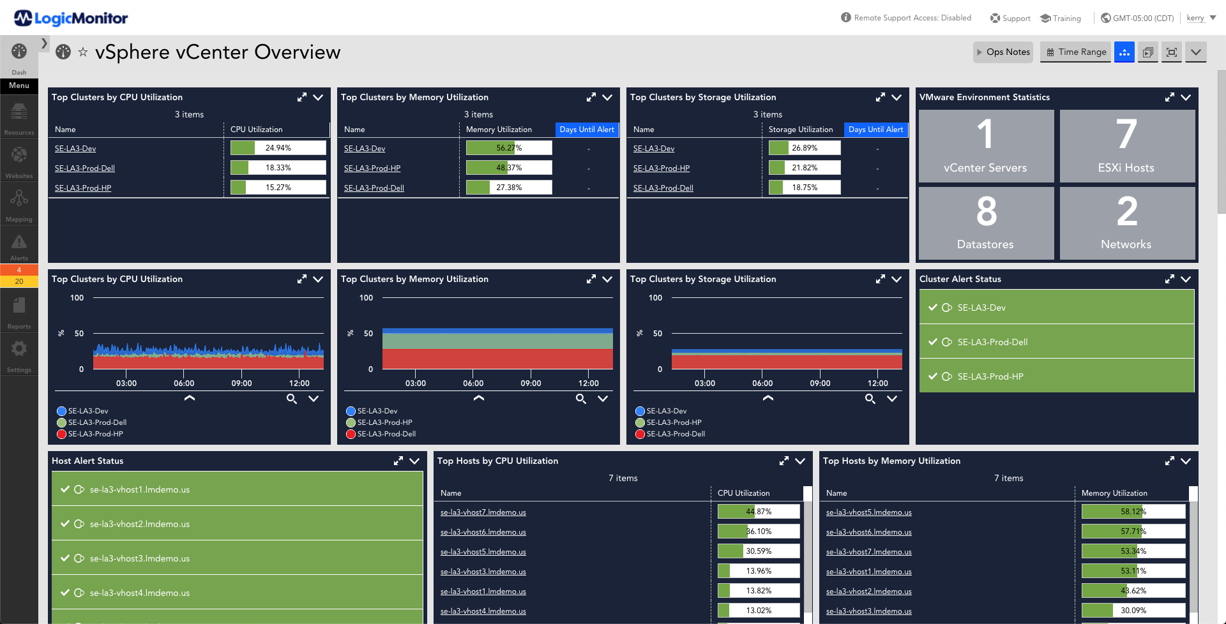Collapse the left navigation with the arrow toggle
This screenshot has height=624, width=1226.
pos(43,43)
